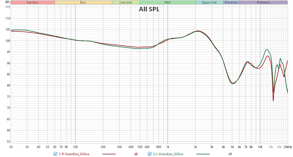
Task: Click the 55 value on SPL axis
Action: (x=8, y=141)
